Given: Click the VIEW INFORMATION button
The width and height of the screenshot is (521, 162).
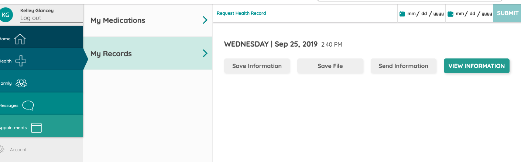Looking at the screenshot, I should (476, 66).
